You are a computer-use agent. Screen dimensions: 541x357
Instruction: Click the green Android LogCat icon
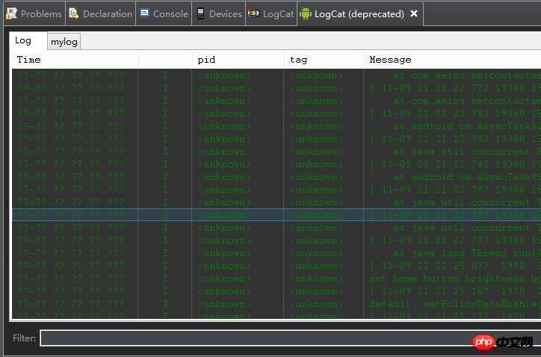pyautogui.click(x=306, y=13)
